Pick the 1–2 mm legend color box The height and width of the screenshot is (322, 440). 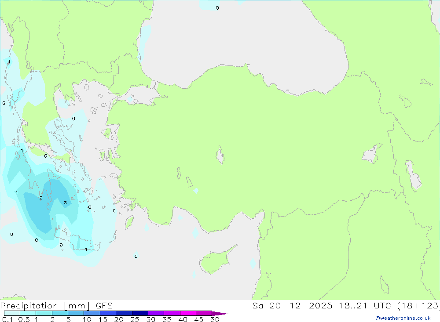tap(44, 313)
